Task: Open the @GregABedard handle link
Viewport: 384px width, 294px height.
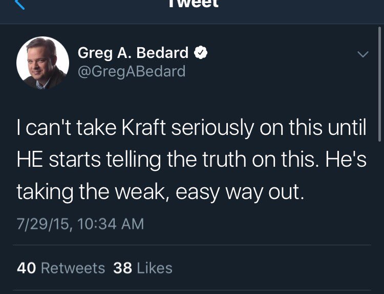Action: pyautogui.click(x=131, y=71)
